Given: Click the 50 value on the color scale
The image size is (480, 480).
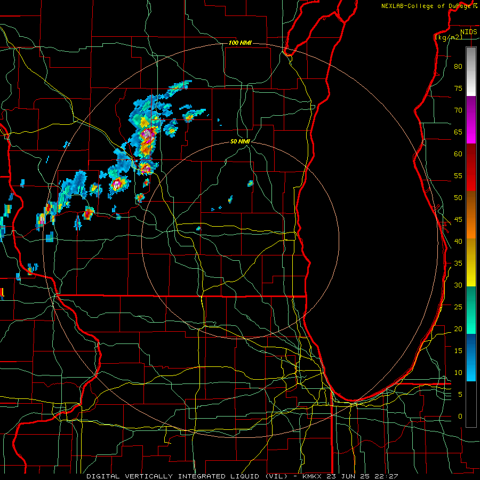Looking at the screenshot, I should (458, 198).
